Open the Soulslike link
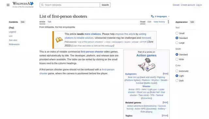The width and height of the screenshot is (209, 119). (x=151, y=109)
